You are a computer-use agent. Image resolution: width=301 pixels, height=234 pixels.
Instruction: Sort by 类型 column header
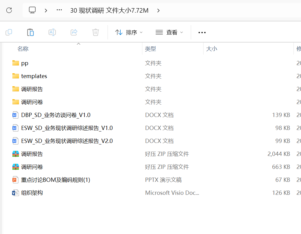point(150,49)
